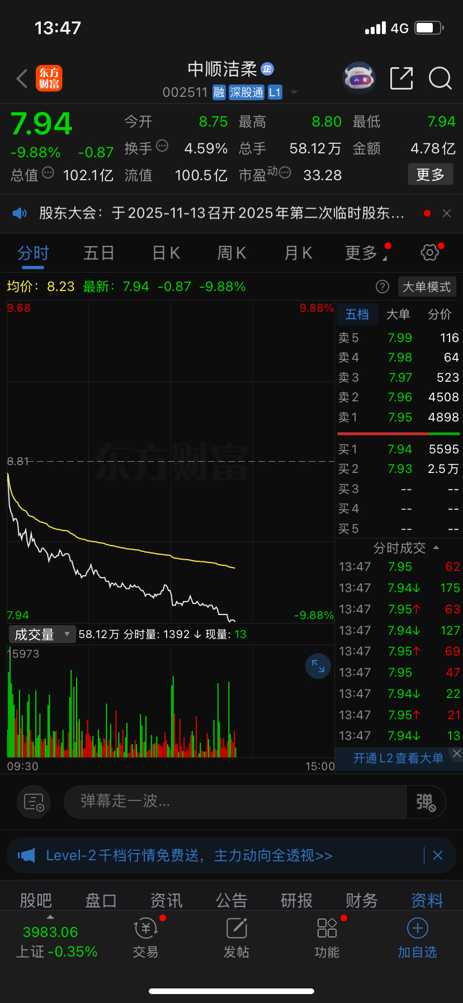
Task: Tap the info icon next to 换手
Action: pyautogui.click(x=162, y=146)
